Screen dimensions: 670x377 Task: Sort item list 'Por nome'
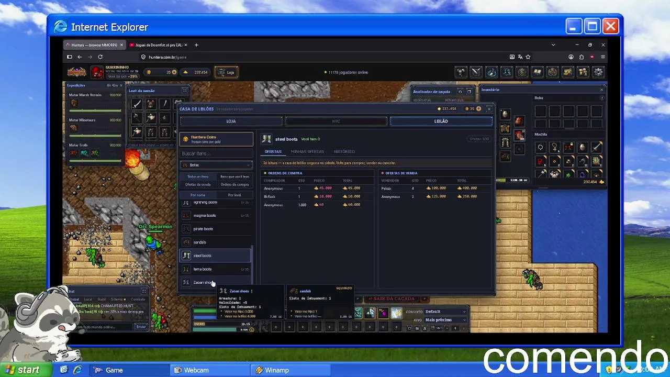198,195
